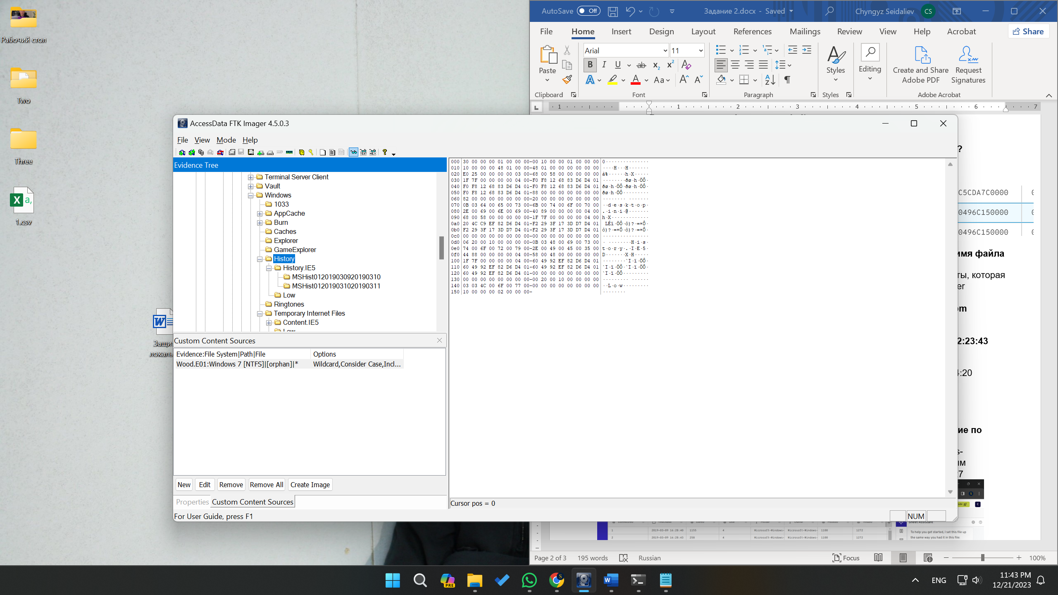Click the yellow question mark Help icon
This screenshot has height=595, width=1058.
385,152
